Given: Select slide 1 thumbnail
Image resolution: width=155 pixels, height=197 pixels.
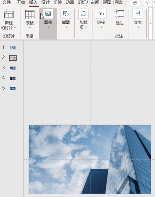Looking at the screenshot, I should click(x=13, y=48).
